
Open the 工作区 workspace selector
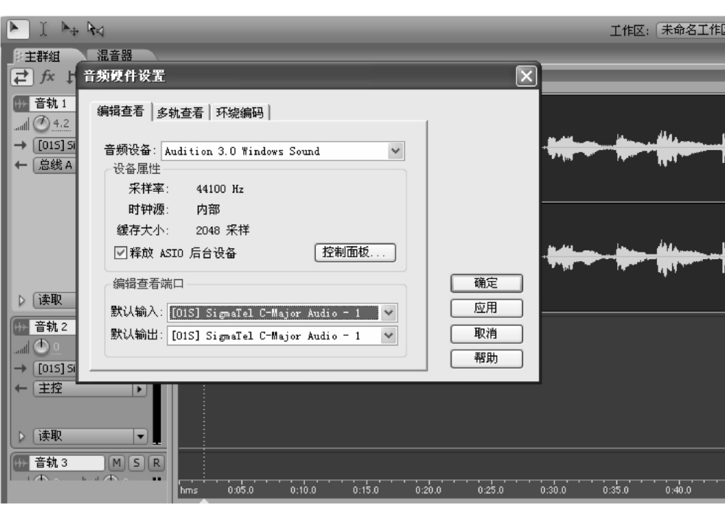[691, 31]
